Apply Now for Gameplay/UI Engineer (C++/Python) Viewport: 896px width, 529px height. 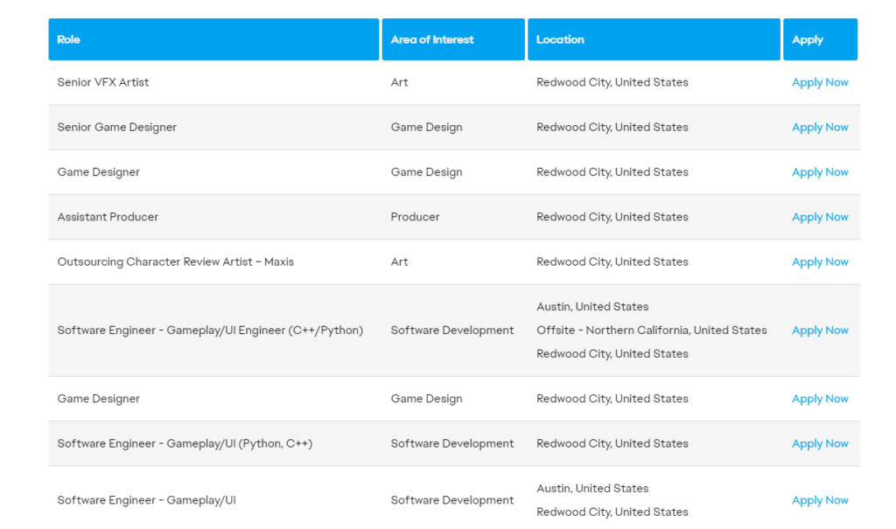tap(820, 331)
